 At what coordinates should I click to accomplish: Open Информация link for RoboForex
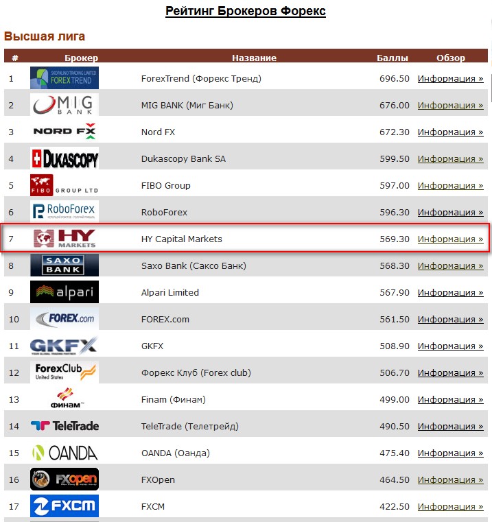tap(450, 212)
